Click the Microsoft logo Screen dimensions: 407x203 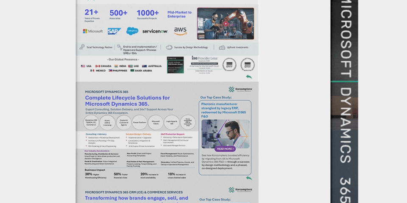[x=93, y=31]
